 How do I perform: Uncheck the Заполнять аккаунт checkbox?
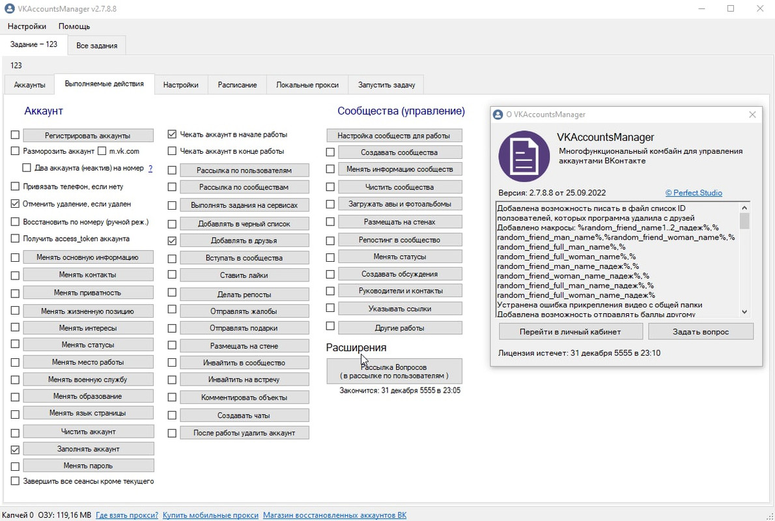[x=16, y=449]
